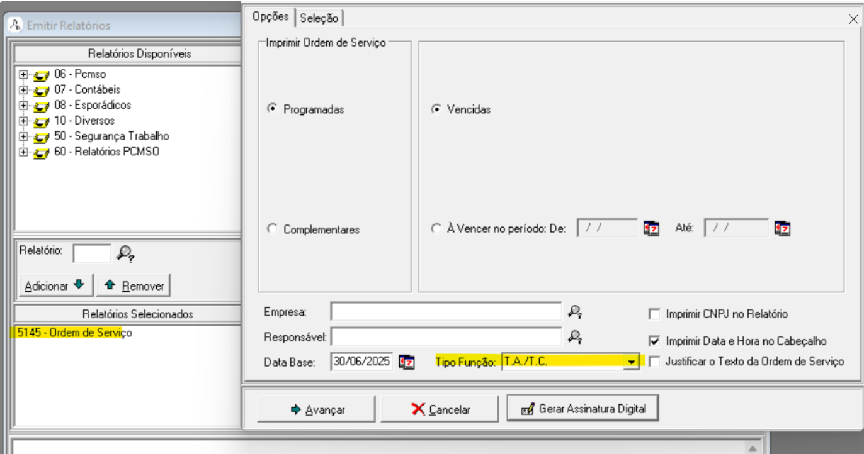Open calendar for 'De' start date
This screenshot has height=454, width=864.
pyautogui.click(x=651, y=228)
